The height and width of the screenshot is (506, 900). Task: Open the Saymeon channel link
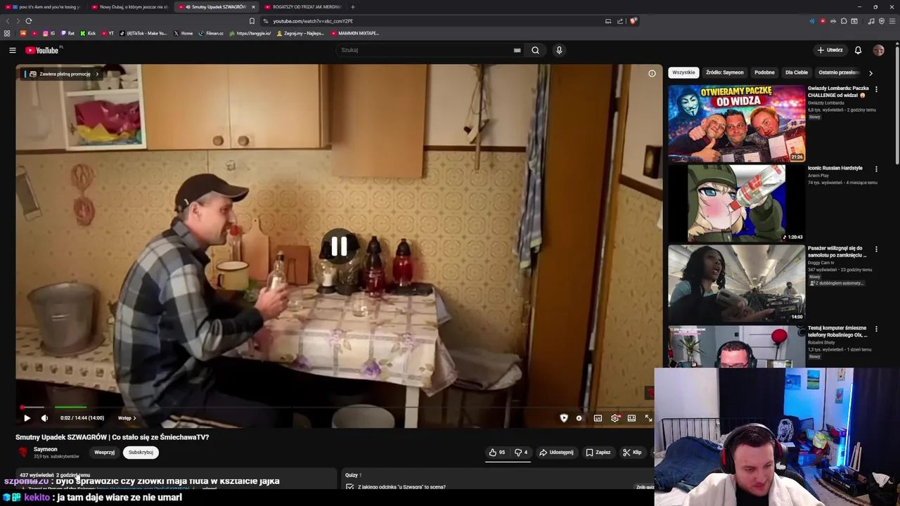coord(46,449)
